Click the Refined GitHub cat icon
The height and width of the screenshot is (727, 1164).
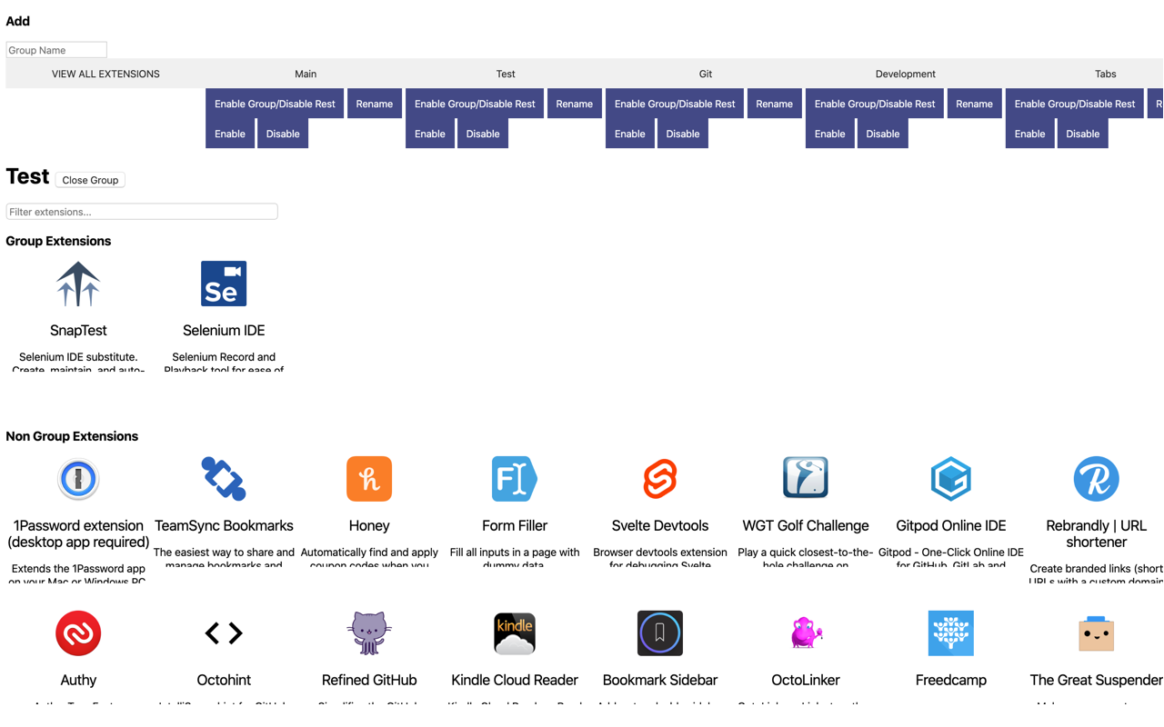coord(369,633)
